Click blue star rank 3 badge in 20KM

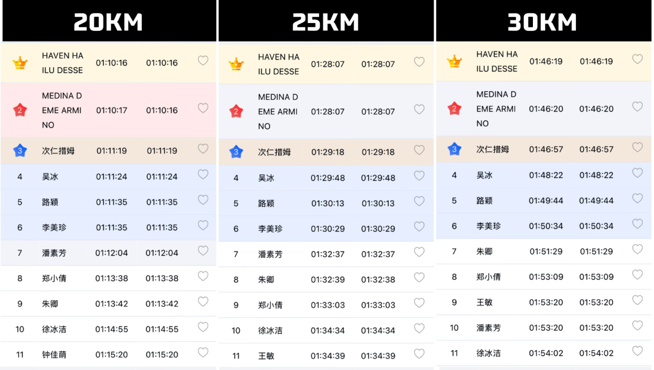tap(19, 151)
